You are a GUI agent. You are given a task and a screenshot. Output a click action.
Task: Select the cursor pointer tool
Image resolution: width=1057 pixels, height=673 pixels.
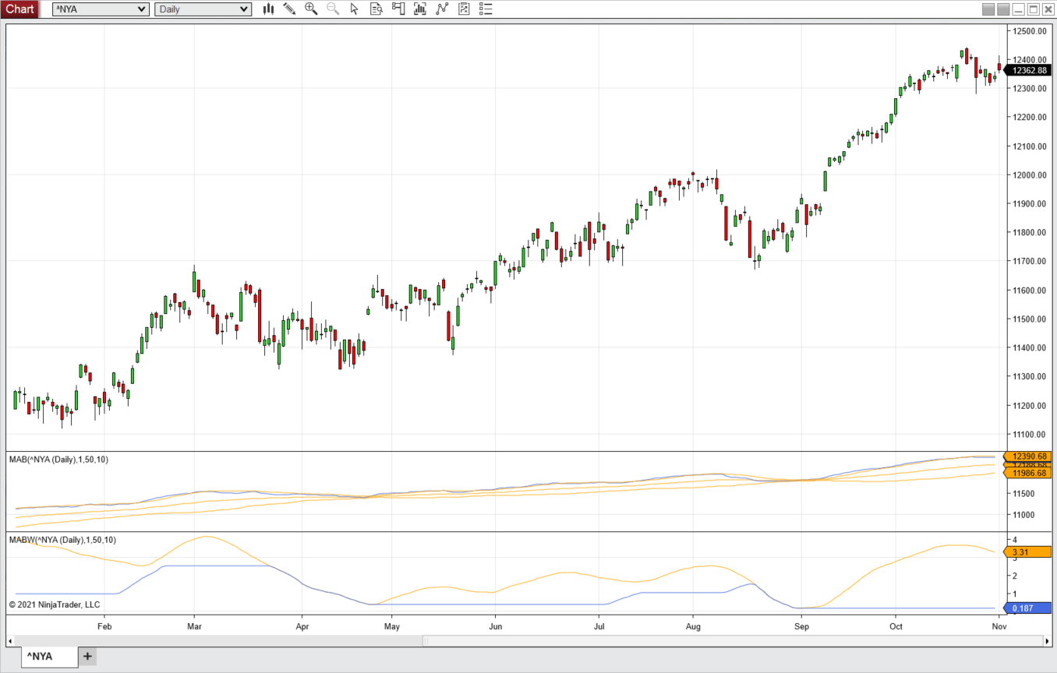click(355, 9)
